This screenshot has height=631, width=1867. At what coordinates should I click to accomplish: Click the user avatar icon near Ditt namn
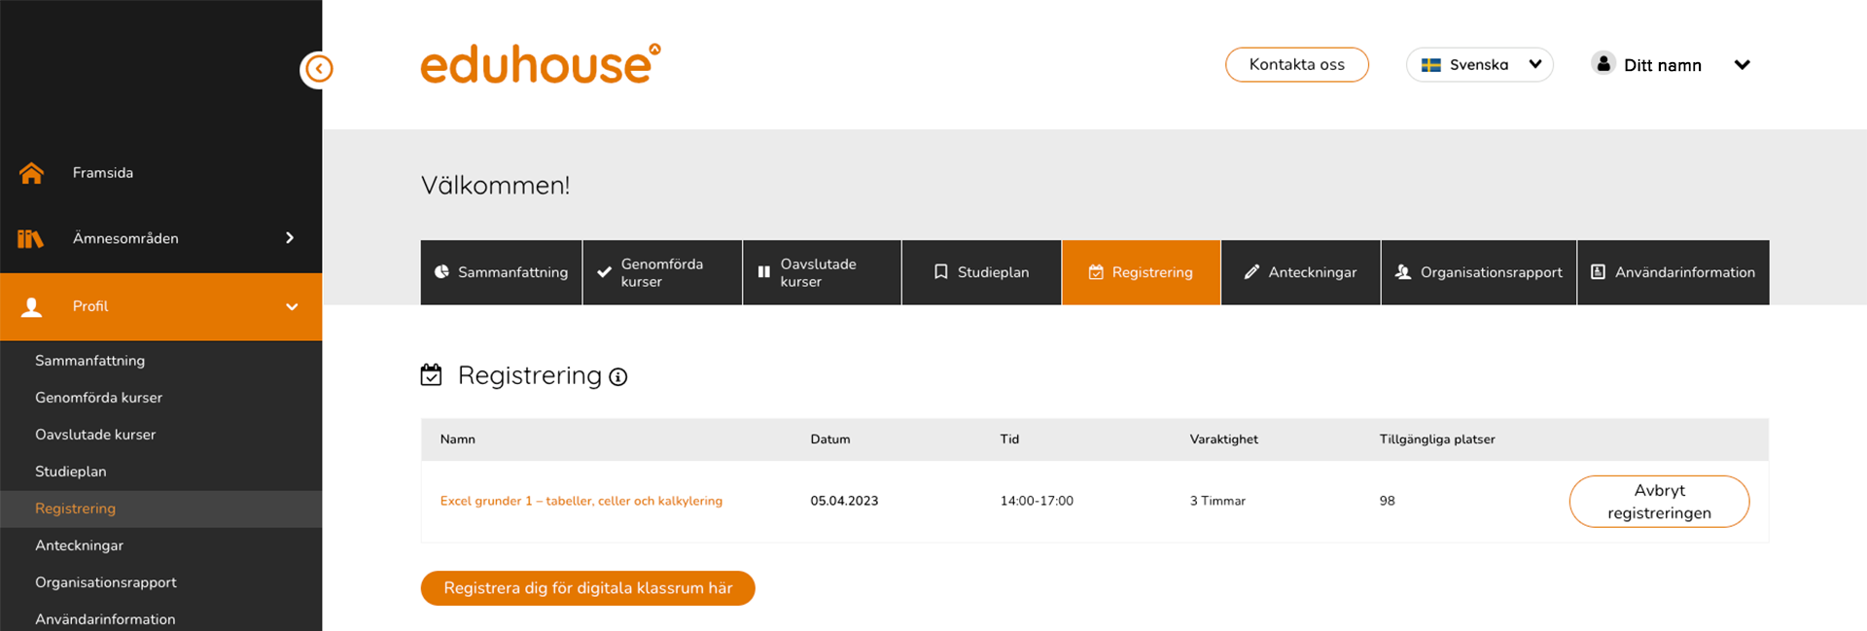point(1603,64)
